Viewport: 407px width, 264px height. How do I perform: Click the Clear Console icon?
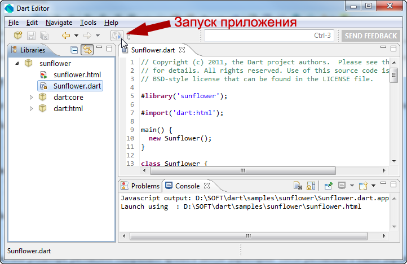coord(298,186)
